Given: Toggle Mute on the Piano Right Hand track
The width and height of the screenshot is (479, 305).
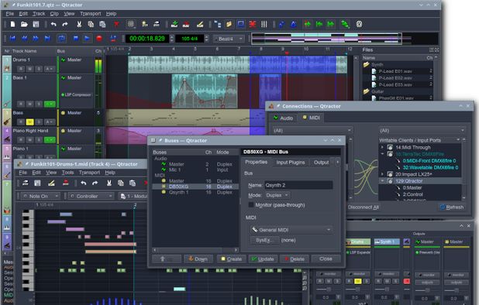Looking at the screenshot, I should [x=30, y=139].
